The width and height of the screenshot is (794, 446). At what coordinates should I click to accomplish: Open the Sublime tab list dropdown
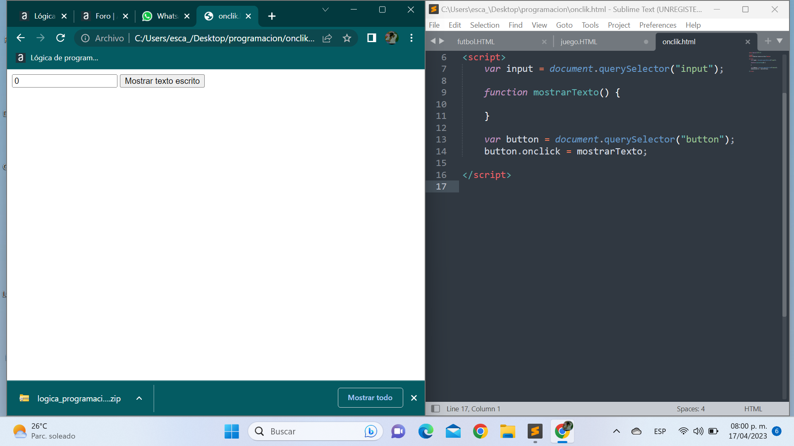(x=780, y=41)
